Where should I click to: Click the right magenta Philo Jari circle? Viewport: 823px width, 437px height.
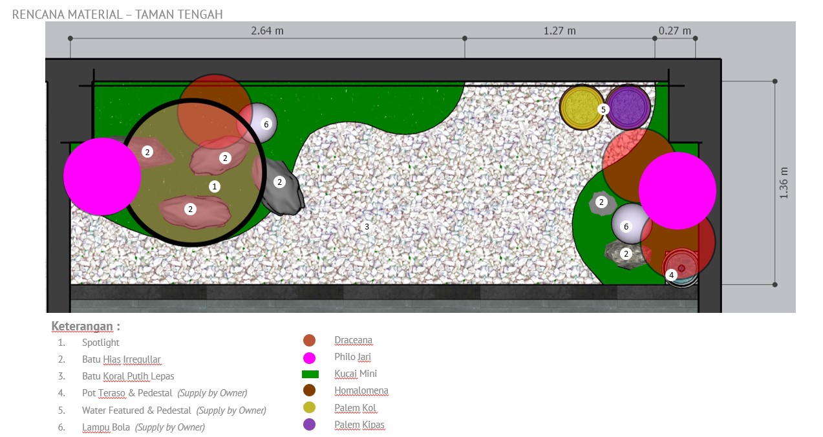(x=677, y=191)
